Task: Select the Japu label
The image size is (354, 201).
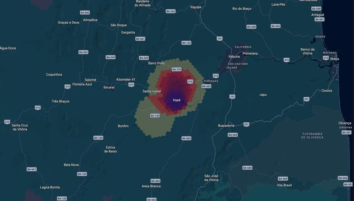Action: click(x=263, y=95)
